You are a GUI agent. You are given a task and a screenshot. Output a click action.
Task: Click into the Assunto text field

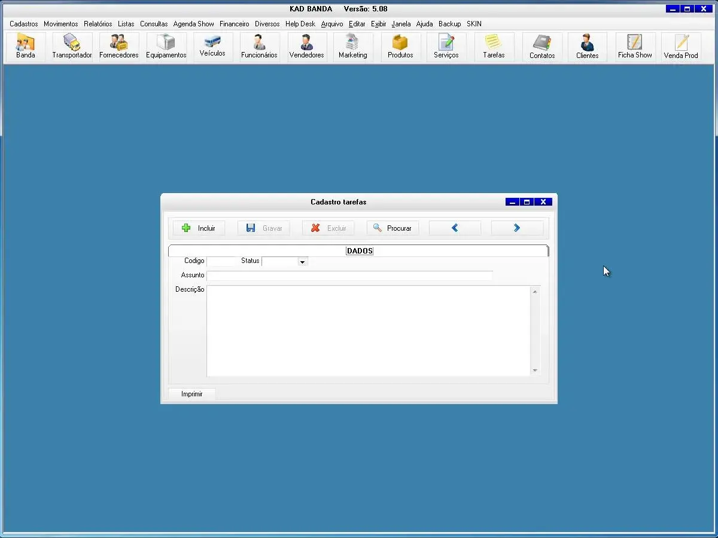349,276
